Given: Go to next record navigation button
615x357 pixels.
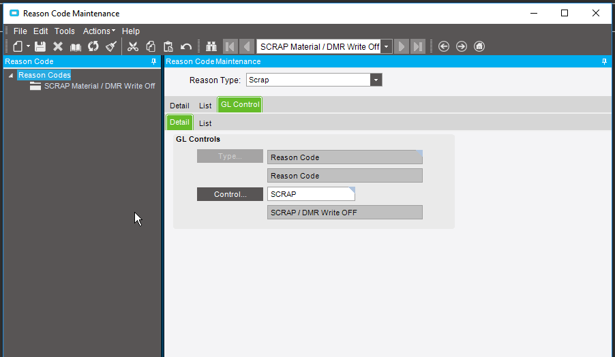Looking at the screenshot, I should pos(401,46).
